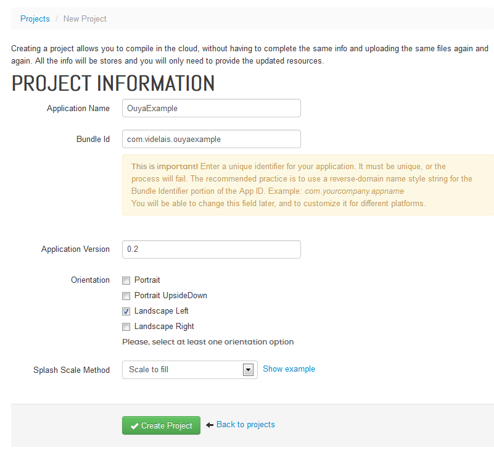This screenshot has width=494, height=455.
Task: Follow the Back to projects link
Action: 245,425
